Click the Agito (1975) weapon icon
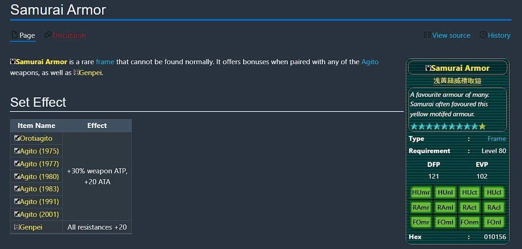This screenshot has width=522, height=249. pos(17,151)
